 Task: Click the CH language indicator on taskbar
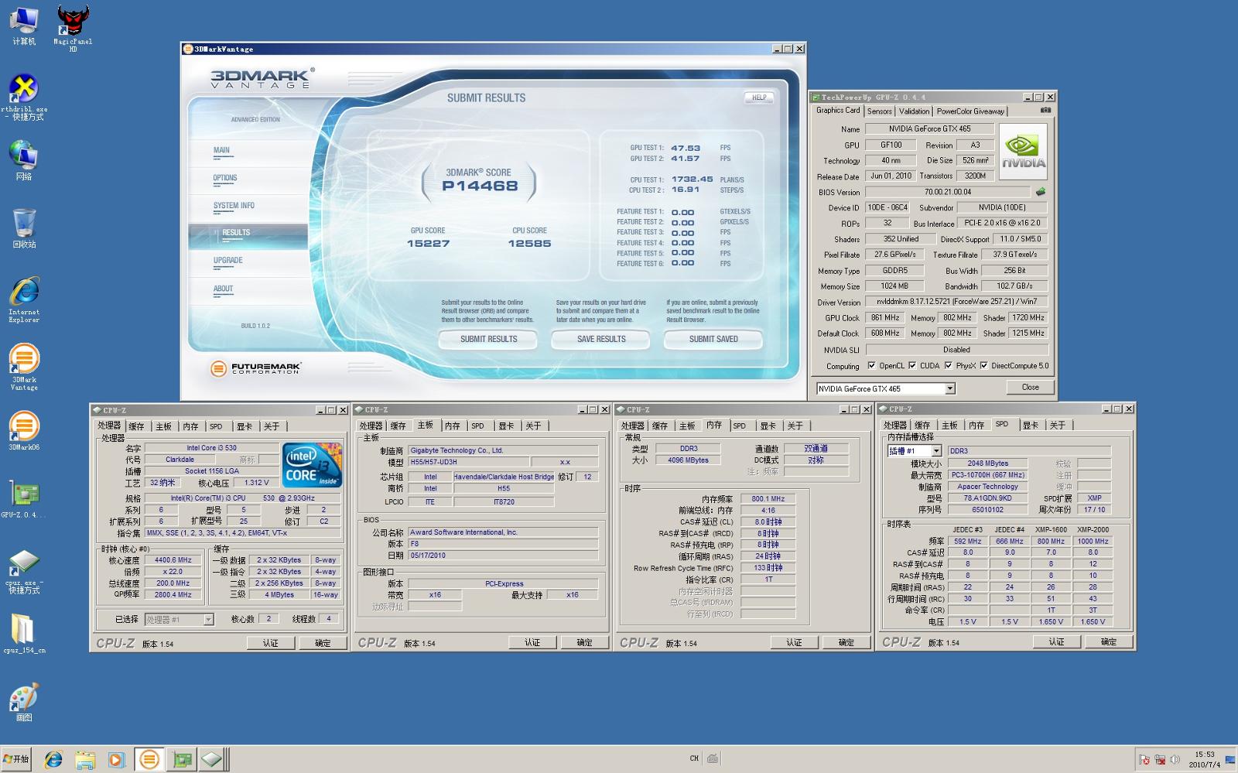[x=694, y=758]
